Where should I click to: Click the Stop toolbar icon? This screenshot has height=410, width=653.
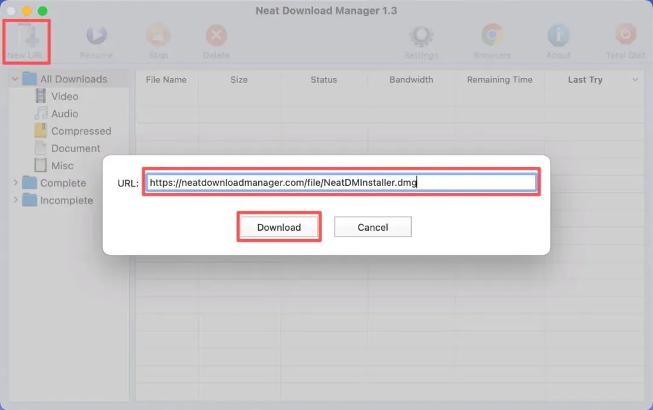(x=158, y=36)
